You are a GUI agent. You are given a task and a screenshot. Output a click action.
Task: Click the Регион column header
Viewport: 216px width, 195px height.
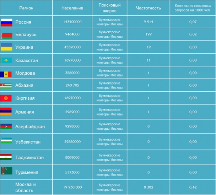coord(26,8)
